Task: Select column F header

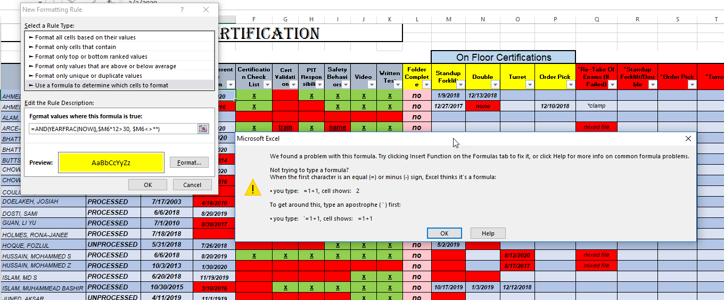Action: 254,19
